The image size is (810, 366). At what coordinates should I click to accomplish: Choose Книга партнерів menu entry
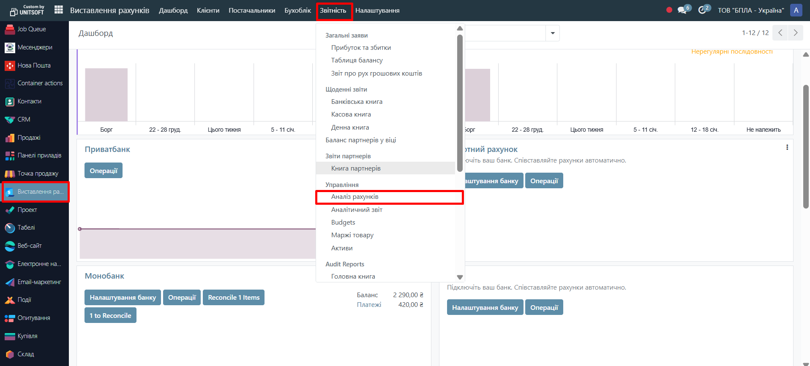(356, 168)
